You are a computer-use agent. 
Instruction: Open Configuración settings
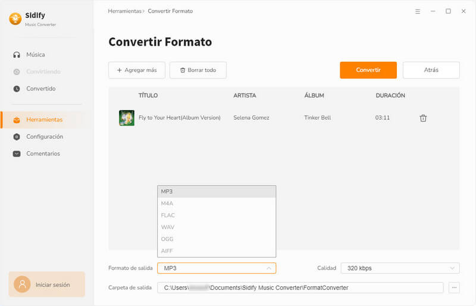[x=45, y=137]
